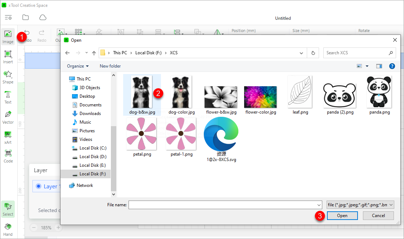Select the Image tool in the left sidebar
404x239 pixels.
coord(8,36)
